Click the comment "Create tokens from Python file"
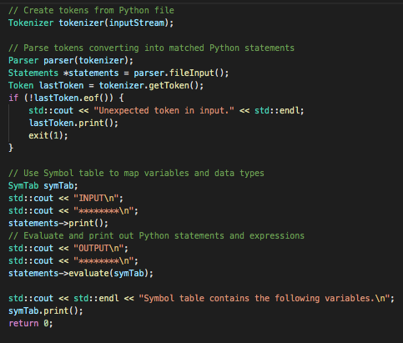Screen dimensions: 403x343 pos(91,10)
